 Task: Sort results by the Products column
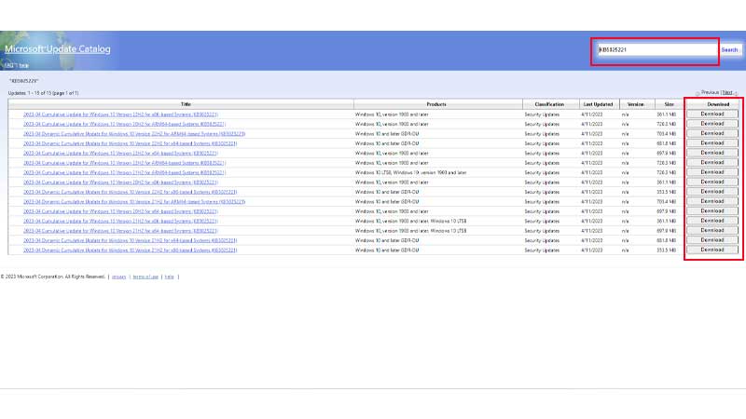pos(436,104)
